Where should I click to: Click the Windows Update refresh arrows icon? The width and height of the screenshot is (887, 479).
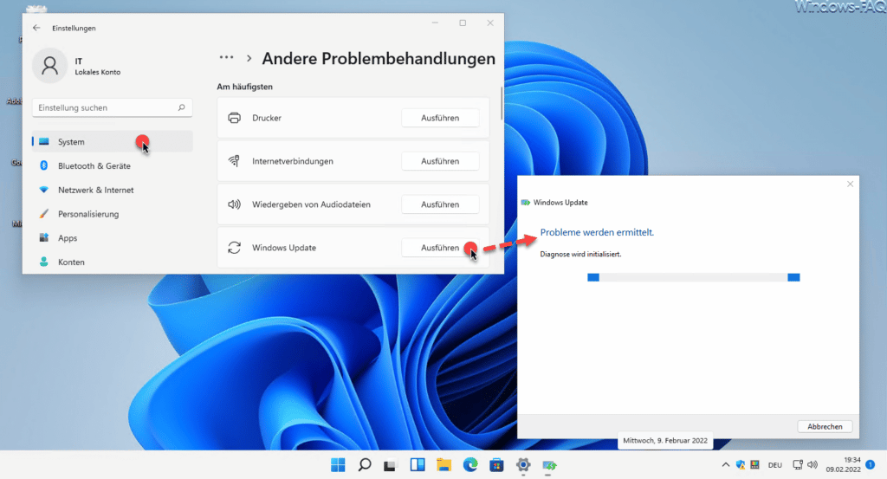[234, 248]
